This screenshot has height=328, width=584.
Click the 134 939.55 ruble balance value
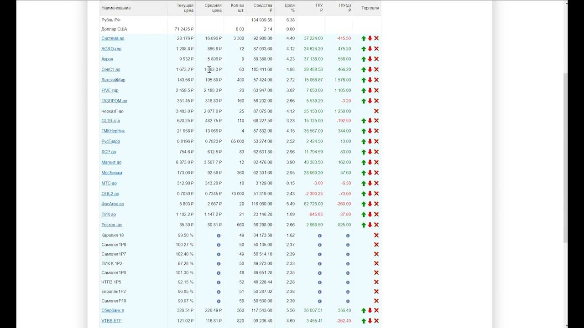coord(262,20)
